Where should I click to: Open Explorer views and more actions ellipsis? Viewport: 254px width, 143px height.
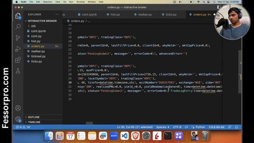[x=57, y=14]
